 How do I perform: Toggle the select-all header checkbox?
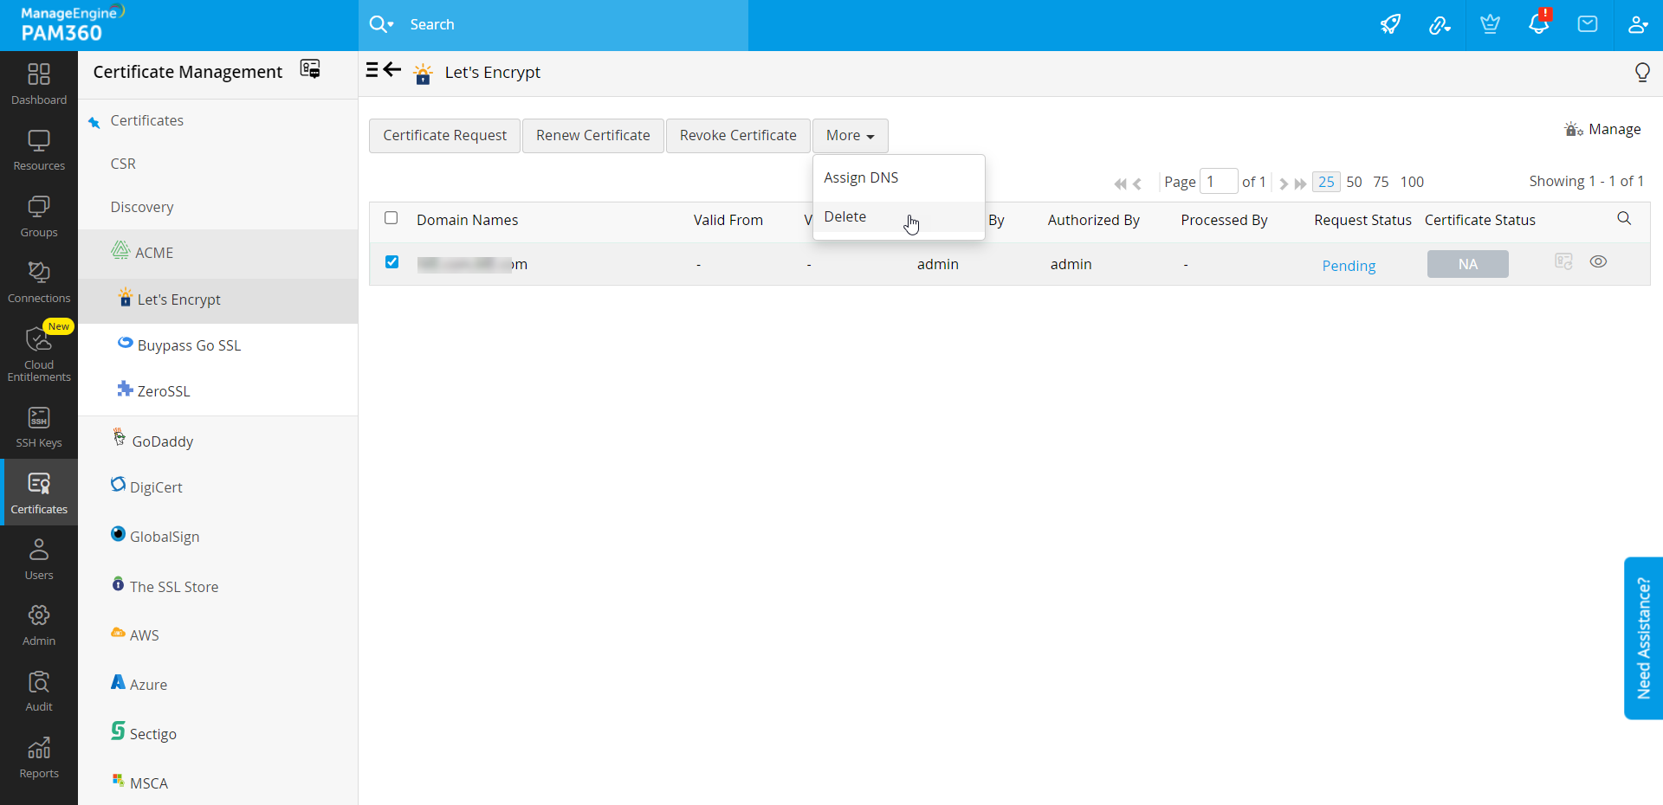click(x=391, y=218)
